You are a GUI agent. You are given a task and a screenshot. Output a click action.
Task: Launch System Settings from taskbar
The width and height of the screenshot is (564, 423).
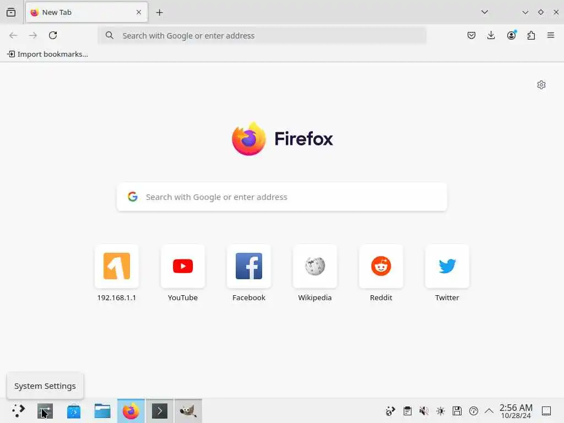tap(45, 411)
